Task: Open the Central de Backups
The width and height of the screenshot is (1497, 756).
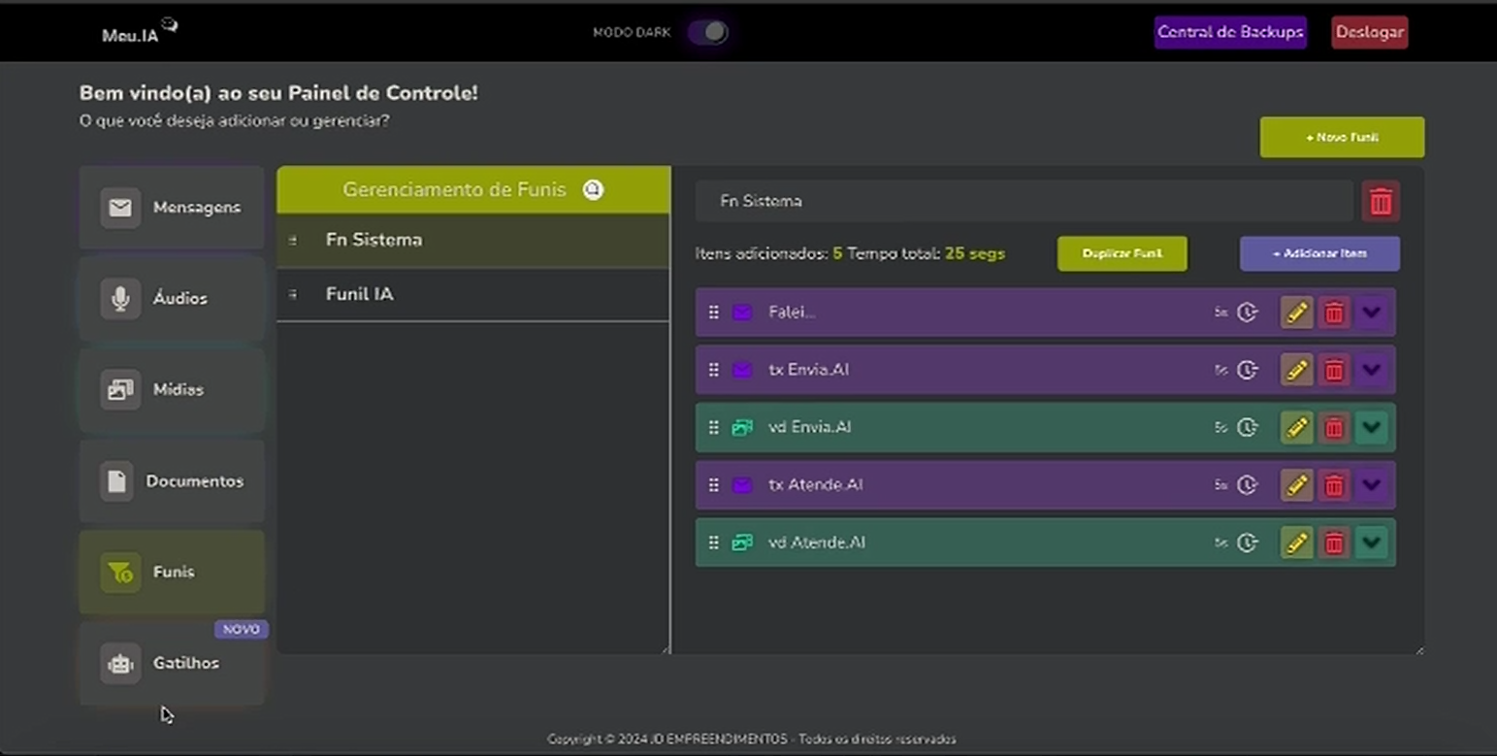Action: pyautogui.click(x=1230, y=32)
